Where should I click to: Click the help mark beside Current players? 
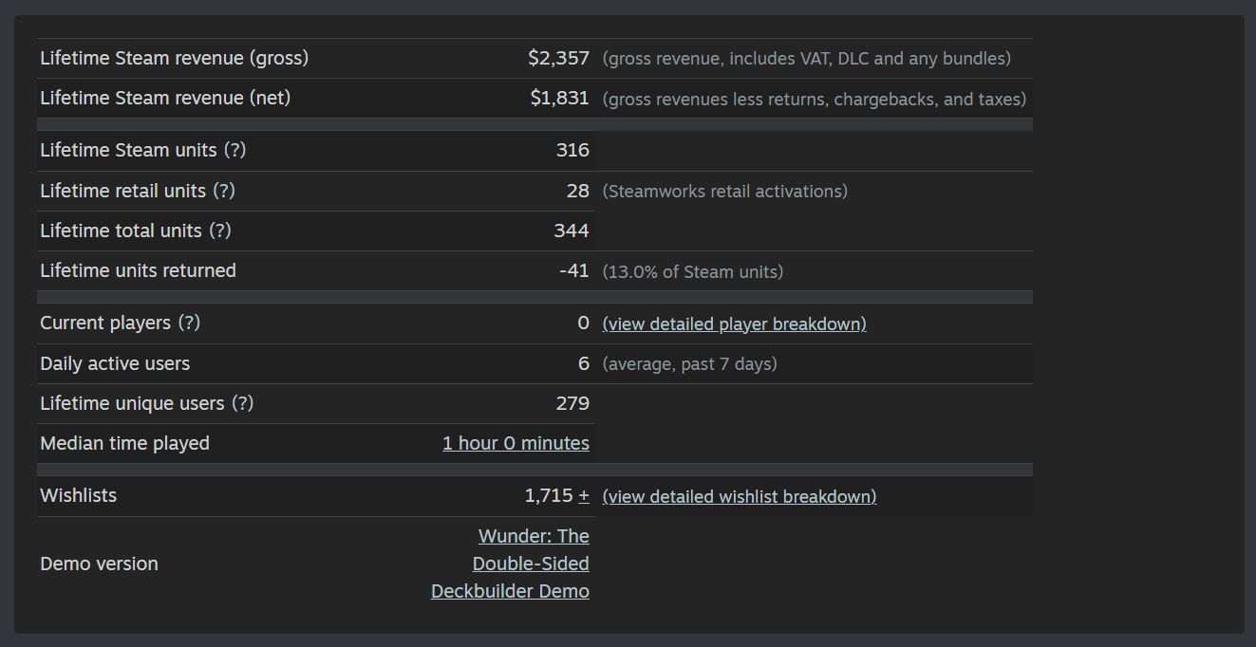point(189,323)
